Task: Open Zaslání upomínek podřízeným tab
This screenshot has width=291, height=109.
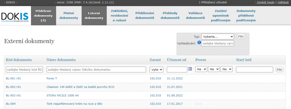Action: click(x=221, y=15)
